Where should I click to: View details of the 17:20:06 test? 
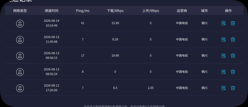pyautogui.click(x=223, y=88)
